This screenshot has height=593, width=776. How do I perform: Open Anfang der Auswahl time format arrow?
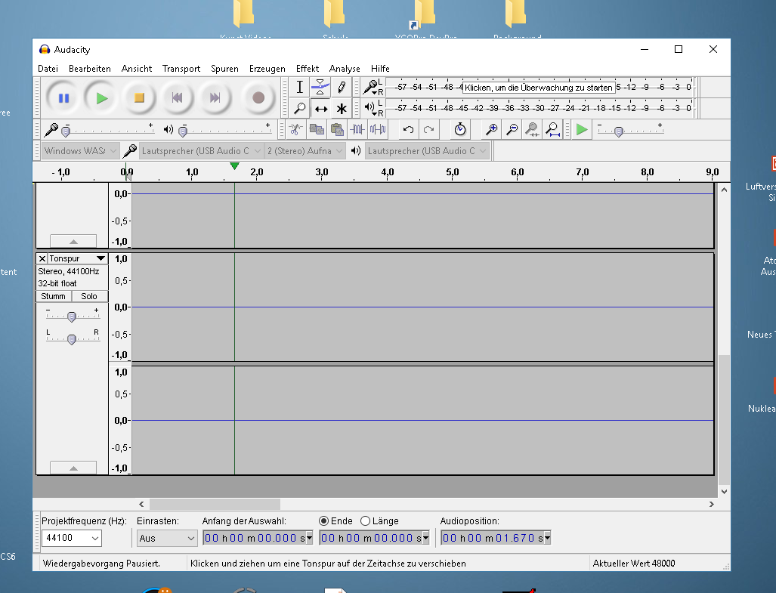pyautogui.click(x=310, y=538)
